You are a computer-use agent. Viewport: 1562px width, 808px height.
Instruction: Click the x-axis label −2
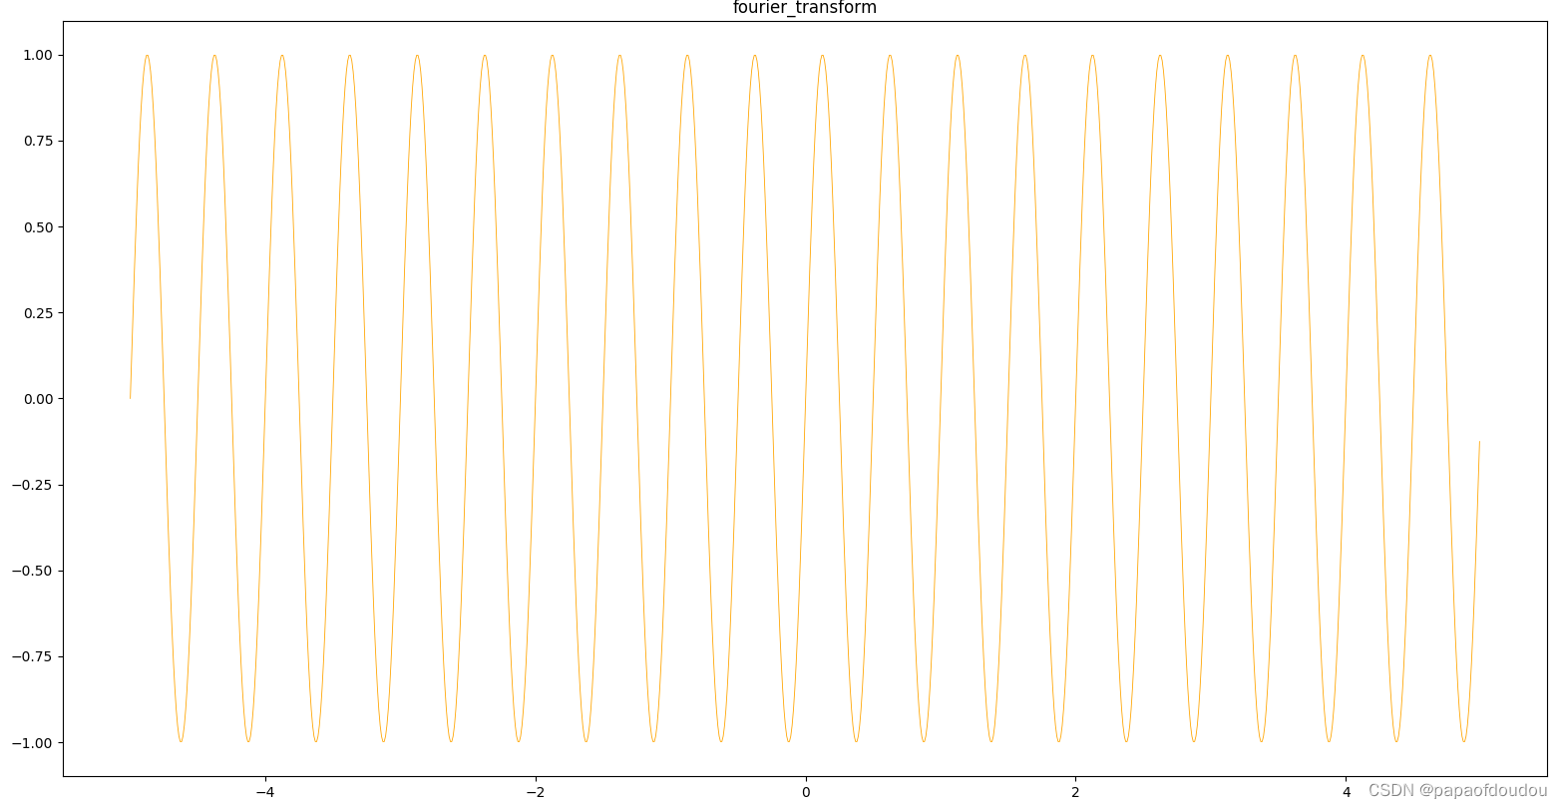[535, 793]
